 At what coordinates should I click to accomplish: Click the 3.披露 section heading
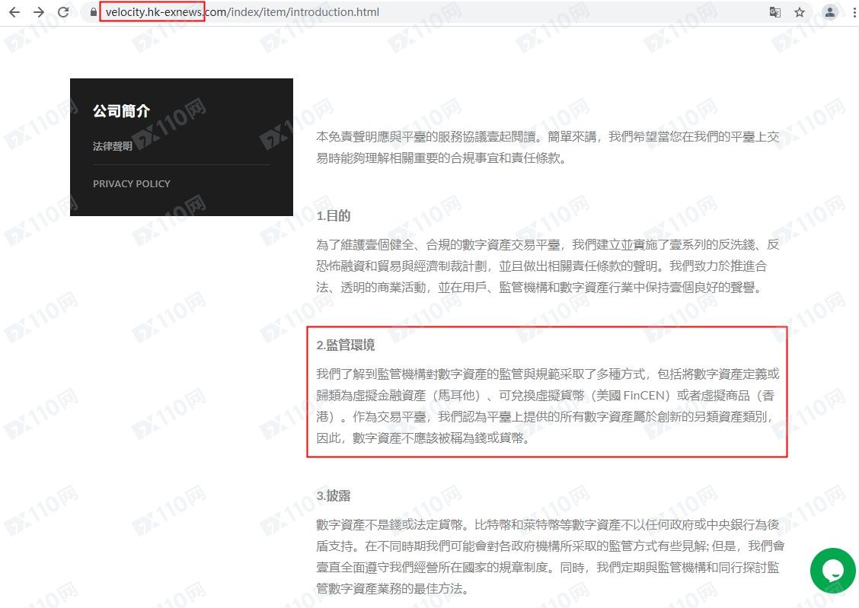334,496
